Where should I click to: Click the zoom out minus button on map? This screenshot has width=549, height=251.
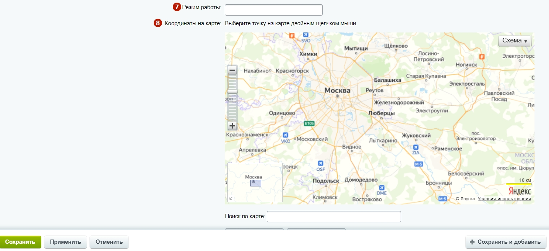(x=232, y=70)
